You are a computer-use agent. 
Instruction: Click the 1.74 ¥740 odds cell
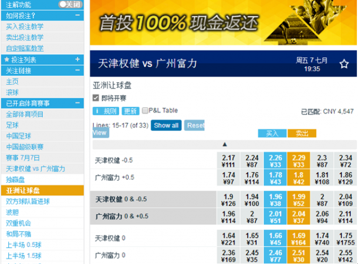click(322, 238)
